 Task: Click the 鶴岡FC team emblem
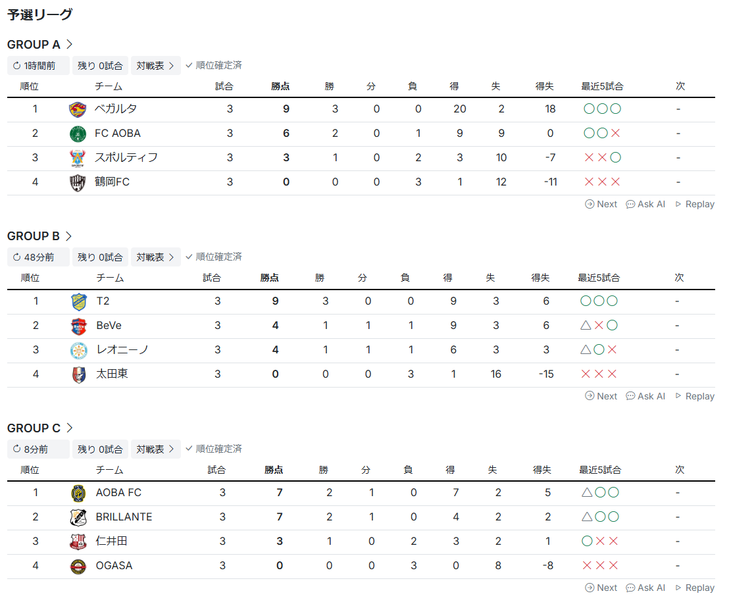point(78,182)
